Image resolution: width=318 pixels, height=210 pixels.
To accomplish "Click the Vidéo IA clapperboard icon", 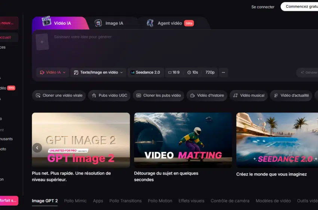I will (46, 21).
